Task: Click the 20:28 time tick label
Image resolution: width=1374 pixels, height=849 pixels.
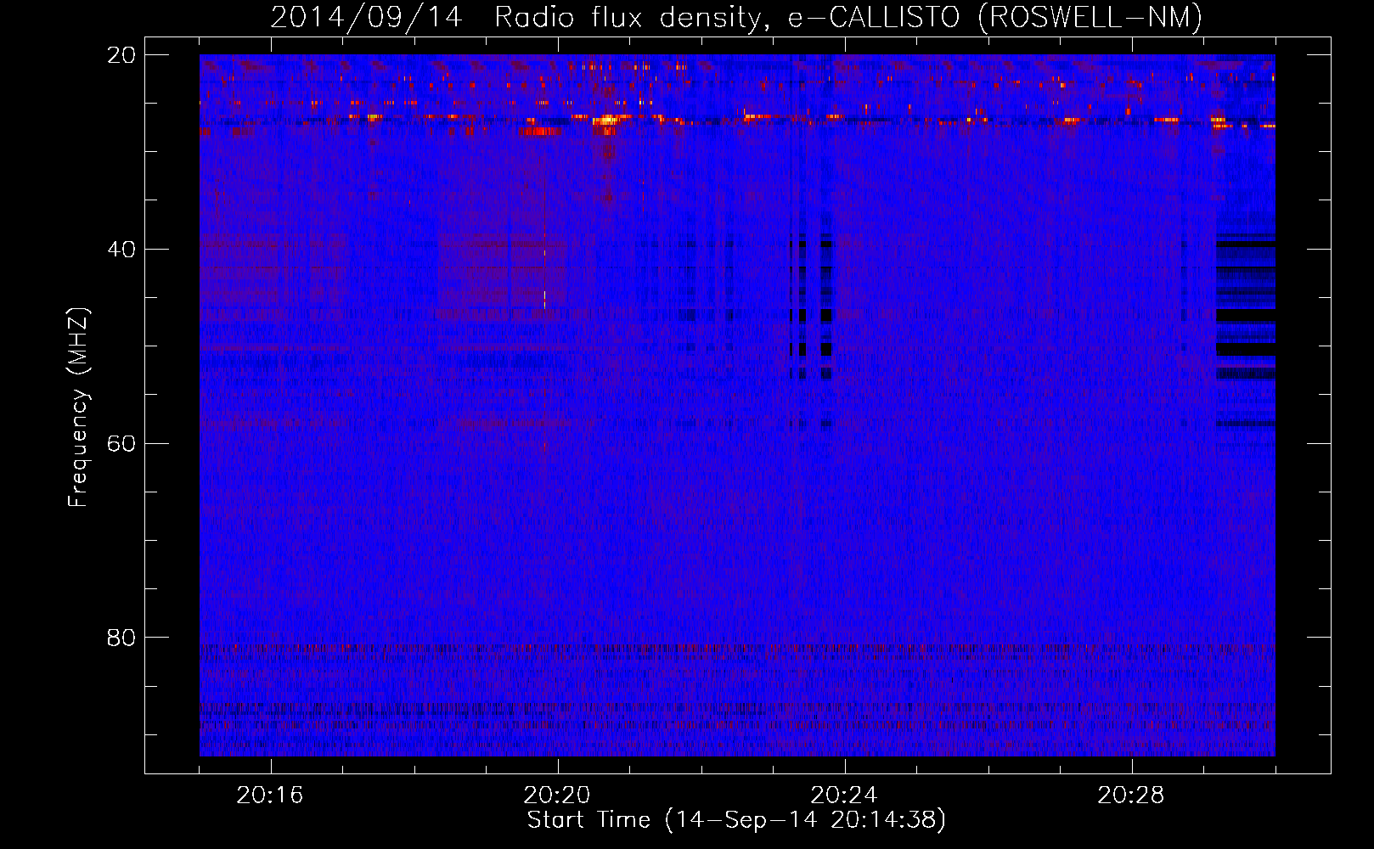Action: coord(1131,796)
